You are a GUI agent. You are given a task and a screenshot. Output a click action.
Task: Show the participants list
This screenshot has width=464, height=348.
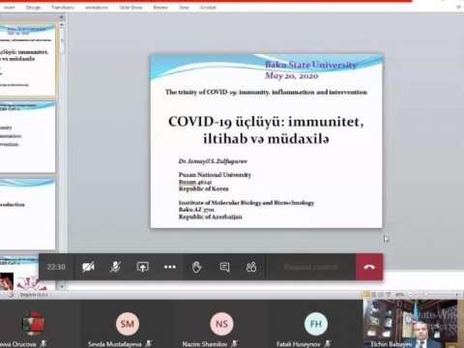point(251,267)
